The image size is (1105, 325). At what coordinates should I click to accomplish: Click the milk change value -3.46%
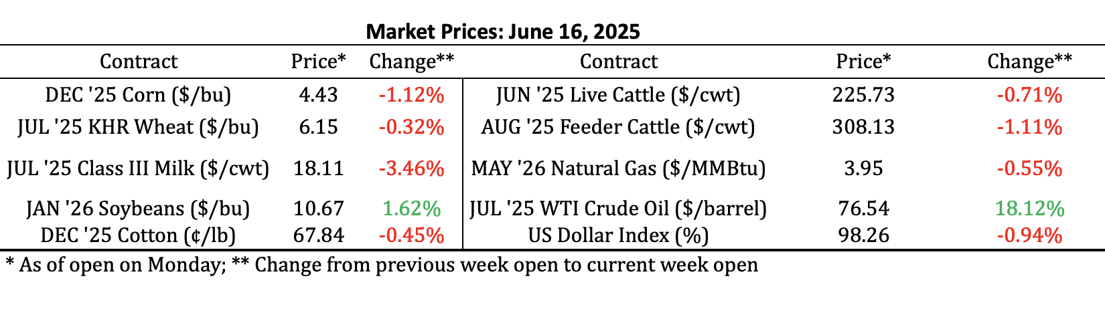pyautogui.click(x=411, y=168)
